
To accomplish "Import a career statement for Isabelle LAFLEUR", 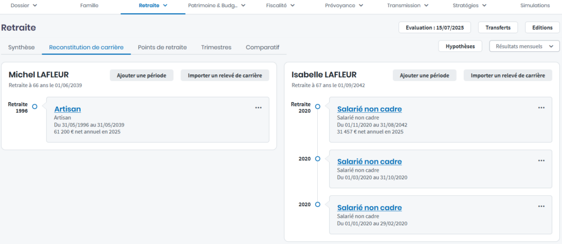I will (x=508, y=75).
